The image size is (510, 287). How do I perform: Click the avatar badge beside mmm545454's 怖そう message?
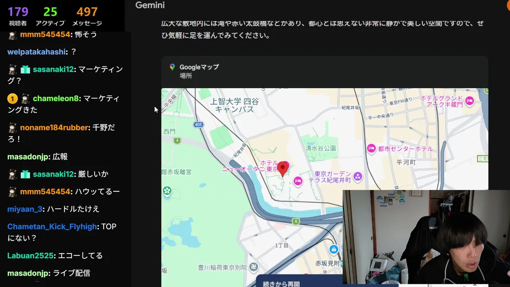tap(13, 35)
